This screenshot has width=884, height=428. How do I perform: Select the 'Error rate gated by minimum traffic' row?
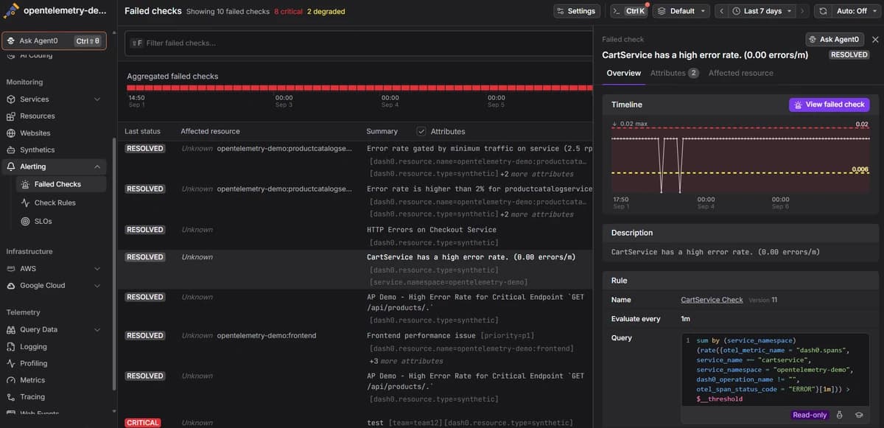point(355,161)
